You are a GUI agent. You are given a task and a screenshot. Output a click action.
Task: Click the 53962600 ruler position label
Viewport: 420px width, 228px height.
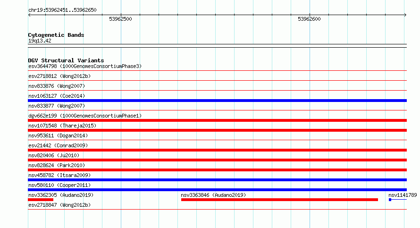[x=310, y=19]
